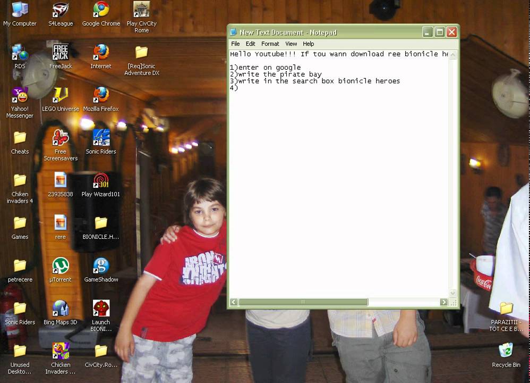Click Notepad horizontal scroll left arrow
Image resolution: width=530 pixels, height=383 pixels.
(234, 302)
